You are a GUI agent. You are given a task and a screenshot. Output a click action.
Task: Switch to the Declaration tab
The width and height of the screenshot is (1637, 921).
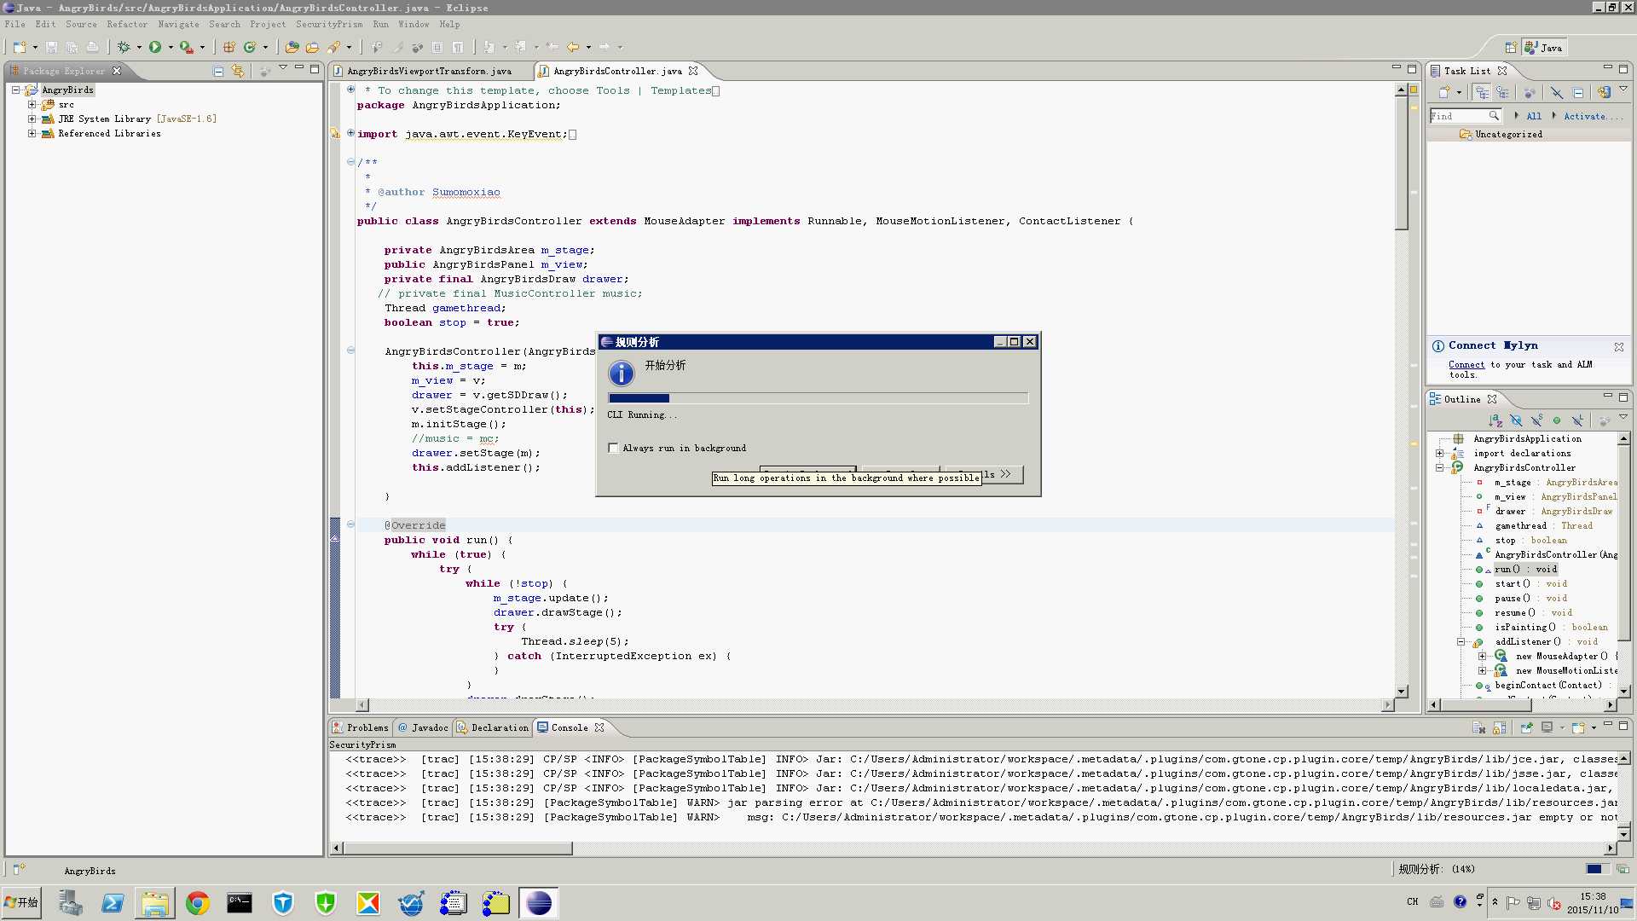pyautogui.click(x=493, y=727)
